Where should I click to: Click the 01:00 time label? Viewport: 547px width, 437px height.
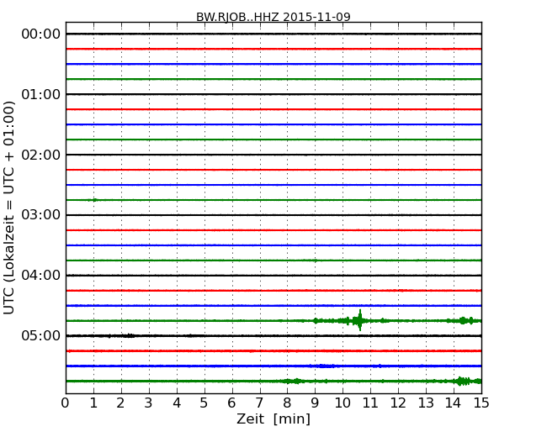[x=41, y=94]
